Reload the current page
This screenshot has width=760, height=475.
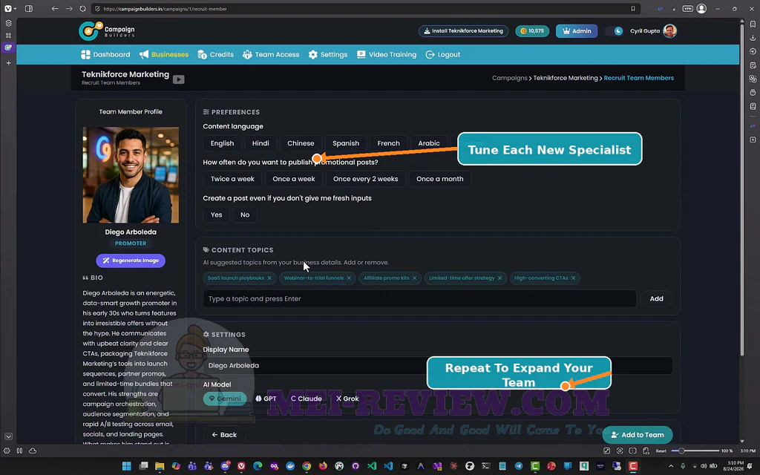tap(83, 9)
